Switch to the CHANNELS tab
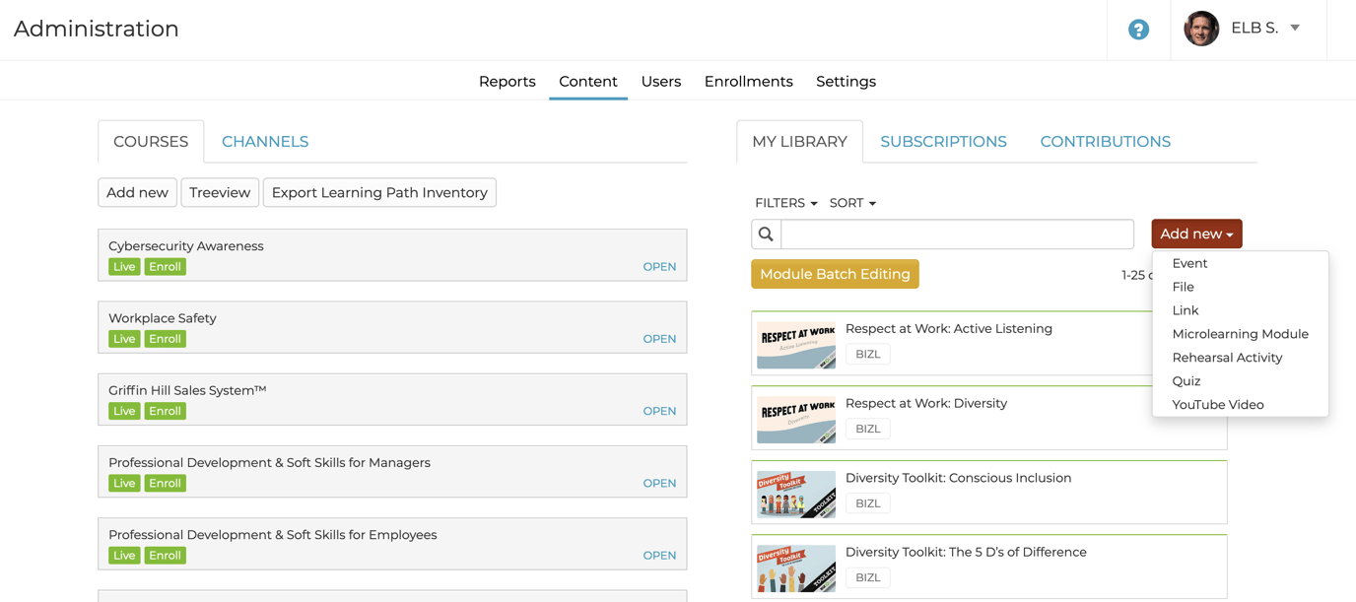The image size is (1356, 602). (264, 141)
